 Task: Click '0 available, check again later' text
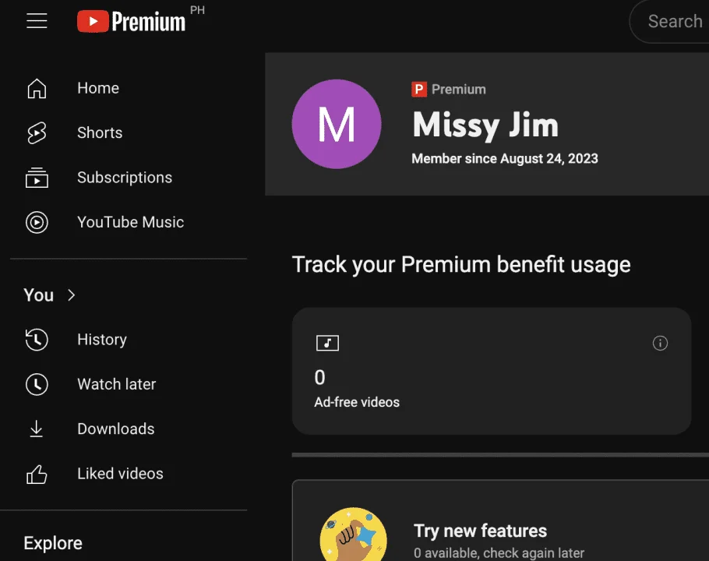[499, 553]
